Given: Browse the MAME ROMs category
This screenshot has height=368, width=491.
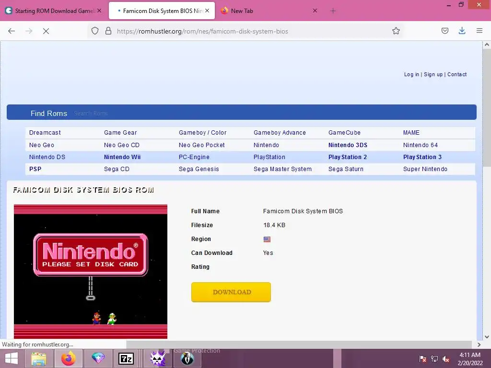Looking at the screenshot, I should (x=411, y=133).
